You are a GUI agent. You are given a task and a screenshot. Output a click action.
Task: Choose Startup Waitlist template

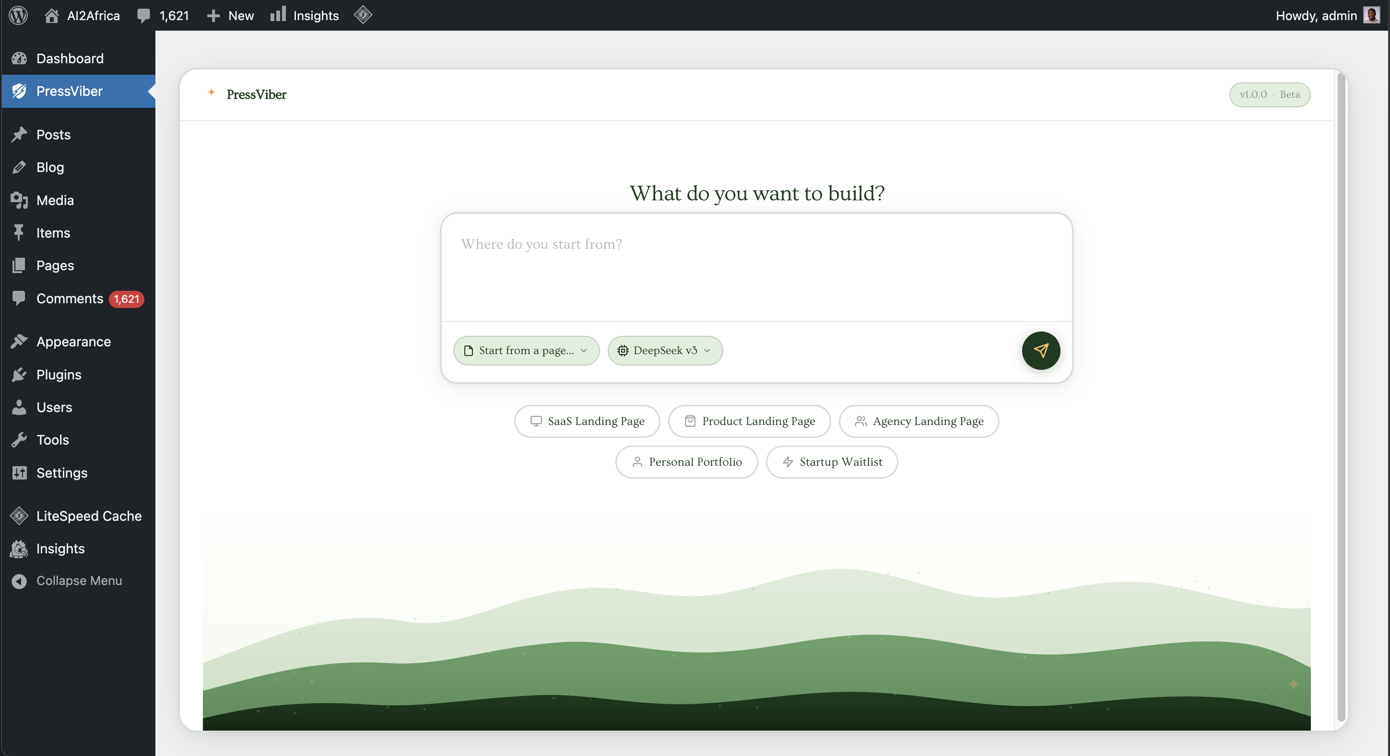(832, 462)
